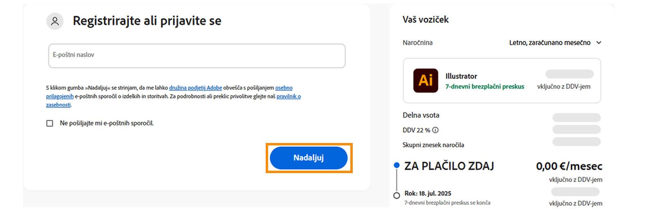Enable the Ne pošiljajte mi e-poštnih sporočil checkbox
The height and width of the screenshot is (211, 654).
(x=50, y=123)
